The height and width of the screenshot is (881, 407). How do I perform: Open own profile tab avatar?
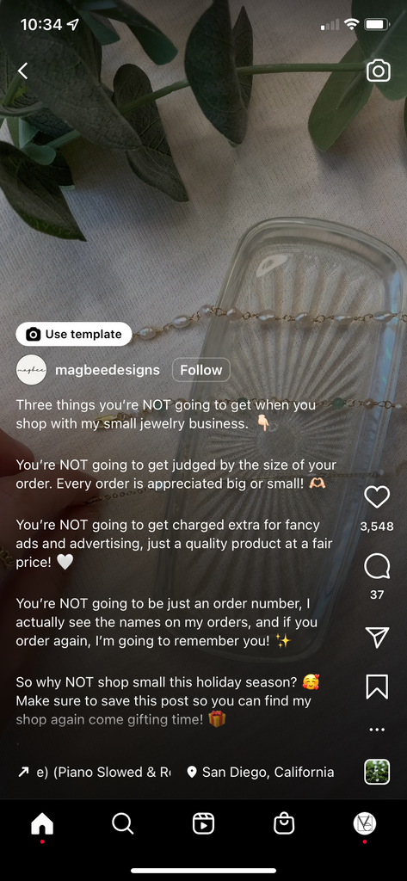click(364, 823)
